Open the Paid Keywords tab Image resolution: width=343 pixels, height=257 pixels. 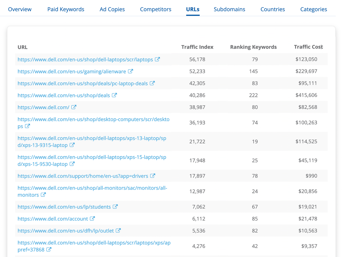66,9
